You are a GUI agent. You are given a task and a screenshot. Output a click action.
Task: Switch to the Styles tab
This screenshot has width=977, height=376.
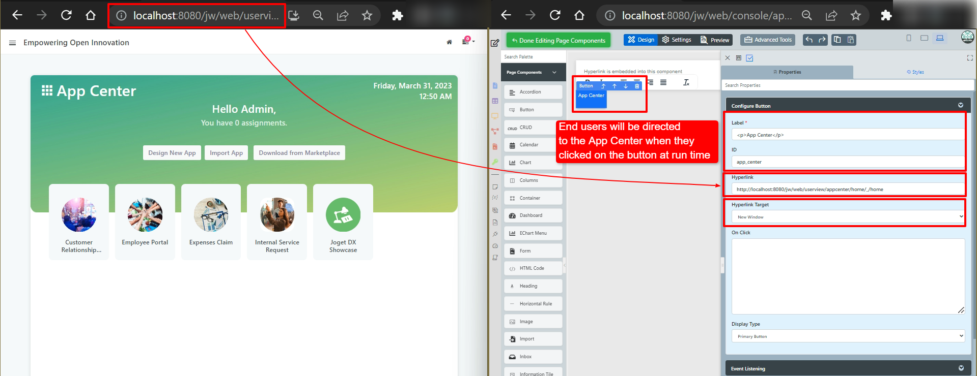click(915, 72)
